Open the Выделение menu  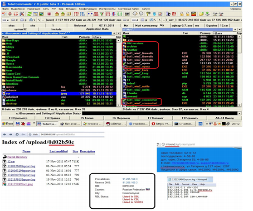pyautogui.click(x=18, y=9)
